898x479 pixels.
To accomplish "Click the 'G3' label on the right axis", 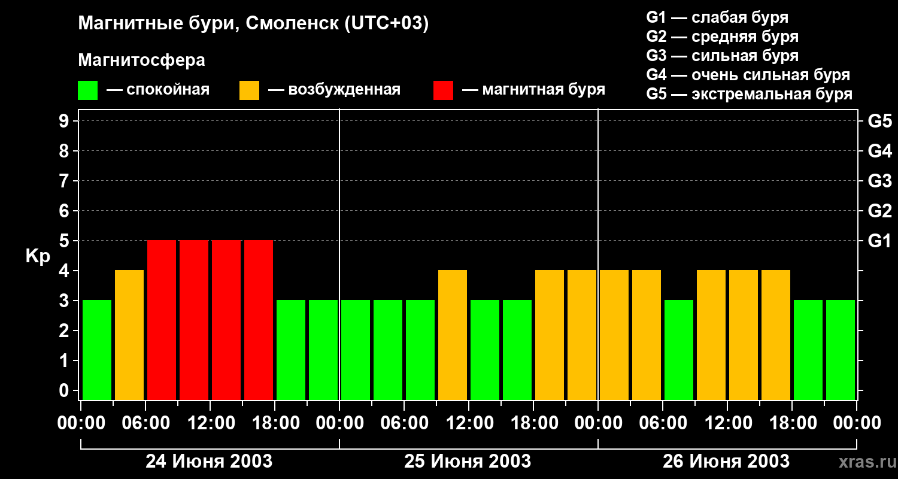I will (x=879, y=181).
